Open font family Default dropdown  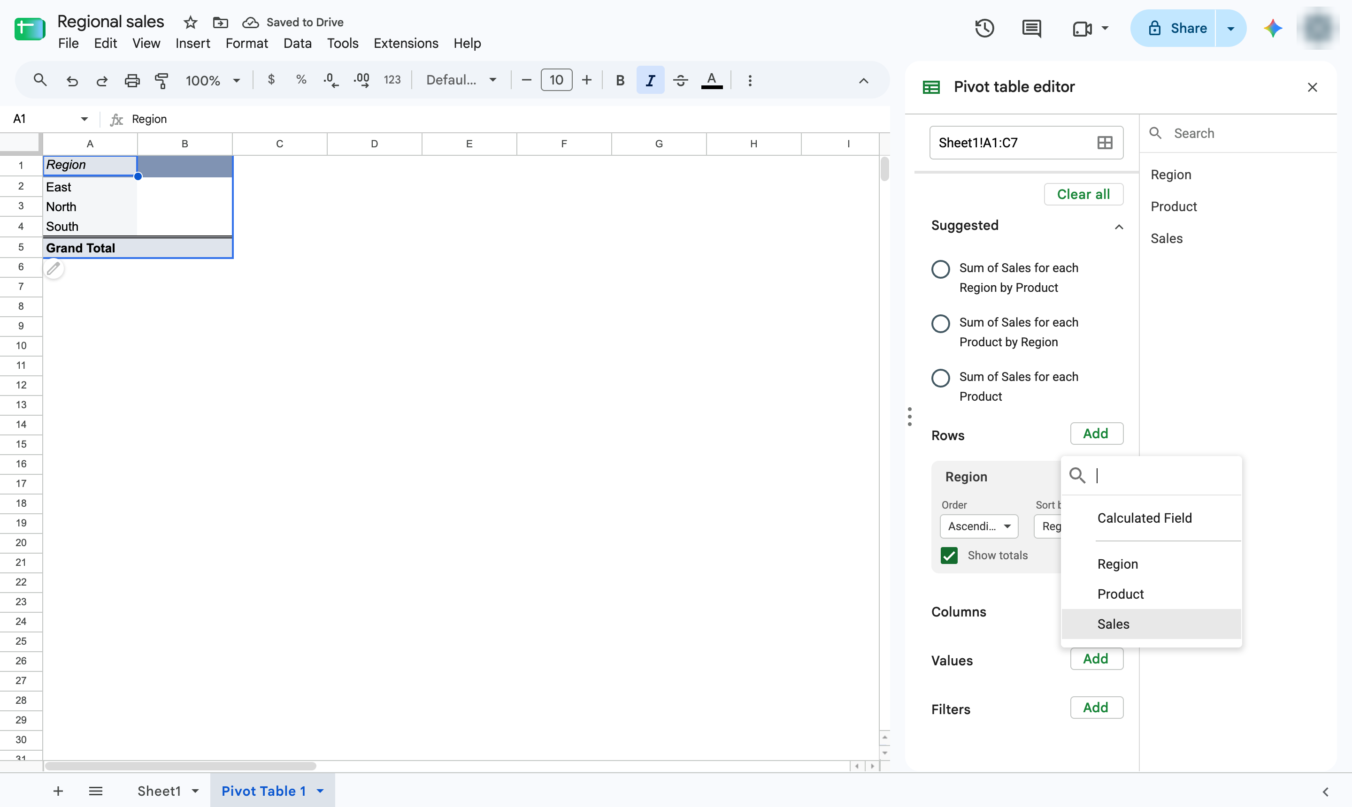click(461, 81)
